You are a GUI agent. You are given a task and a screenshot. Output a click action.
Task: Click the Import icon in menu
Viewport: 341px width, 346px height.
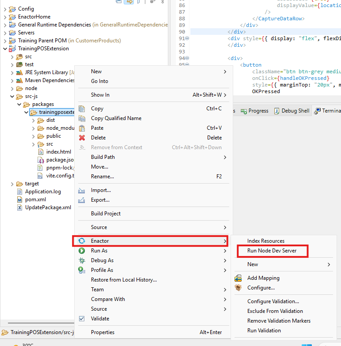(81, 191)
